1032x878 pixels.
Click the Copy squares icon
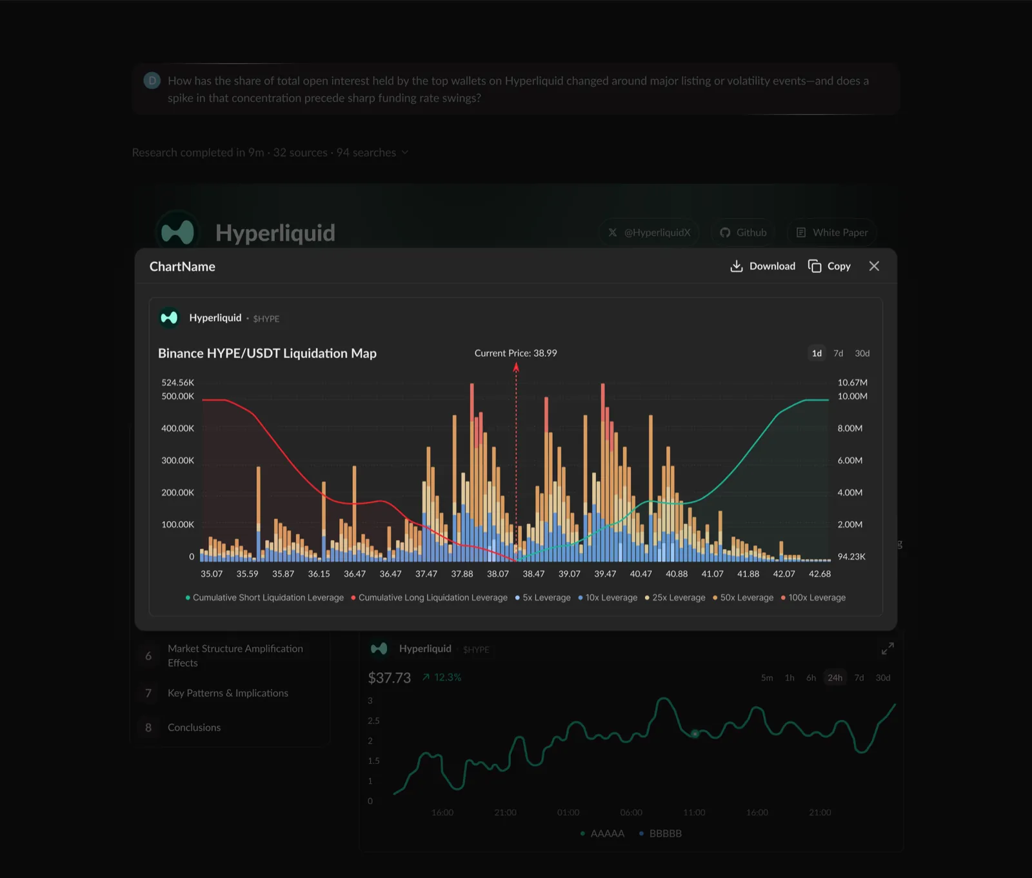pyautogui.click(x=815, y=266)
